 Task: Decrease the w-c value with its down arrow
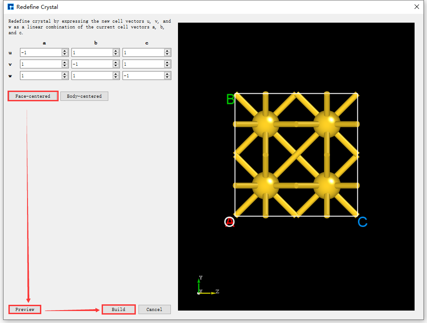pyautogui.click(x=167, y=77)
